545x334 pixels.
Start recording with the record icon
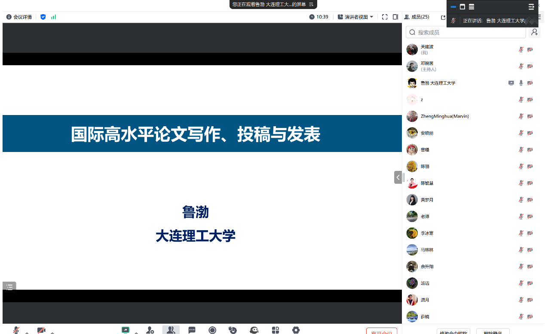(212, 330)
